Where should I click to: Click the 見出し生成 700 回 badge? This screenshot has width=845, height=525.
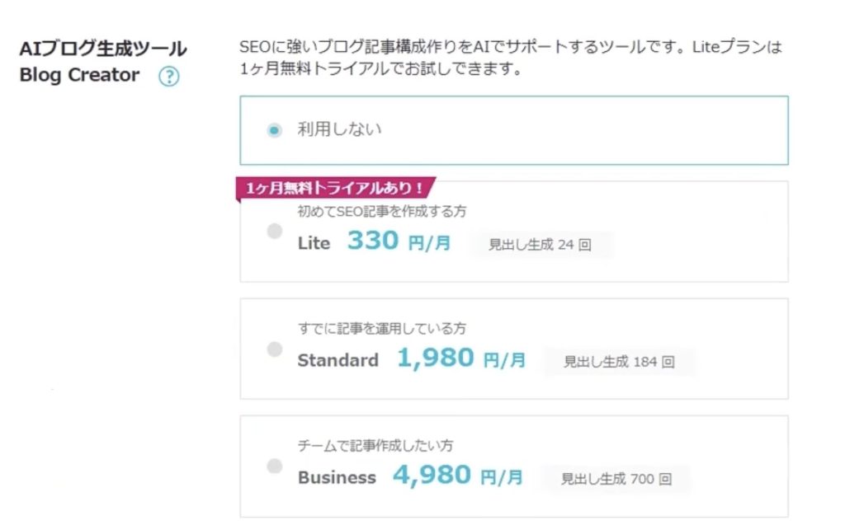[616, 478]
